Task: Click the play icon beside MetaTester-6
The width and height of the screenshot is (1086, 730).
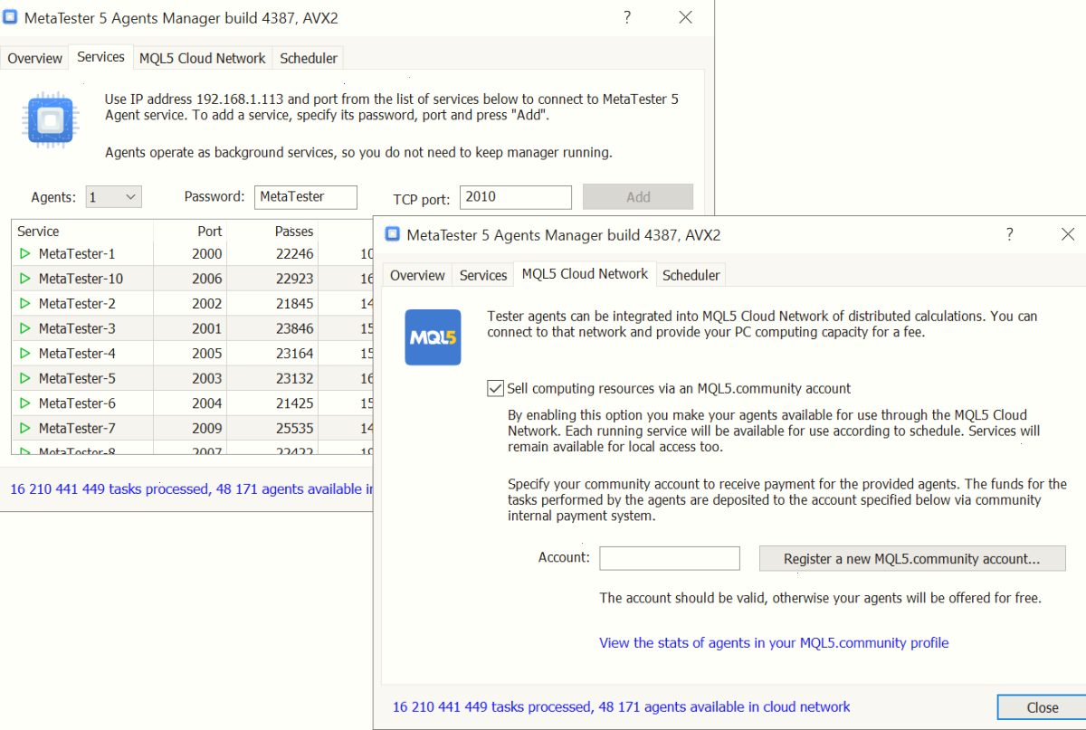Action: 25,403
